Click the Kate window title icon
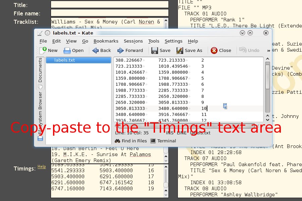Viewport: 302px width, 201px height. [x=40, y=33]
